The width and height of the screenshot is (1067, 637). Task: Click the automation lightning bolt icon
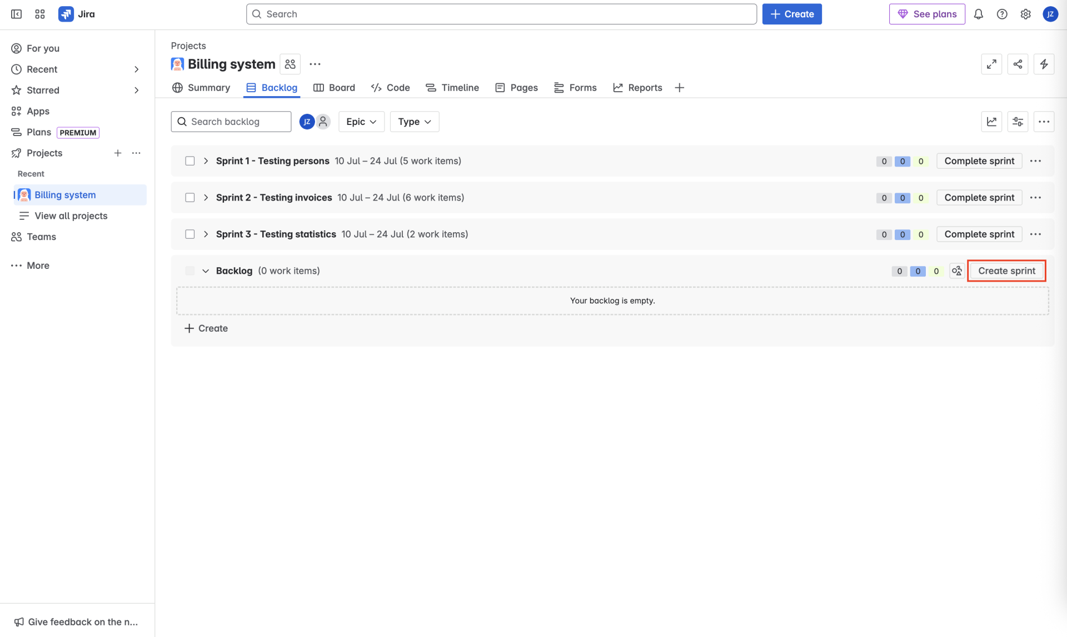[1044, 64]
